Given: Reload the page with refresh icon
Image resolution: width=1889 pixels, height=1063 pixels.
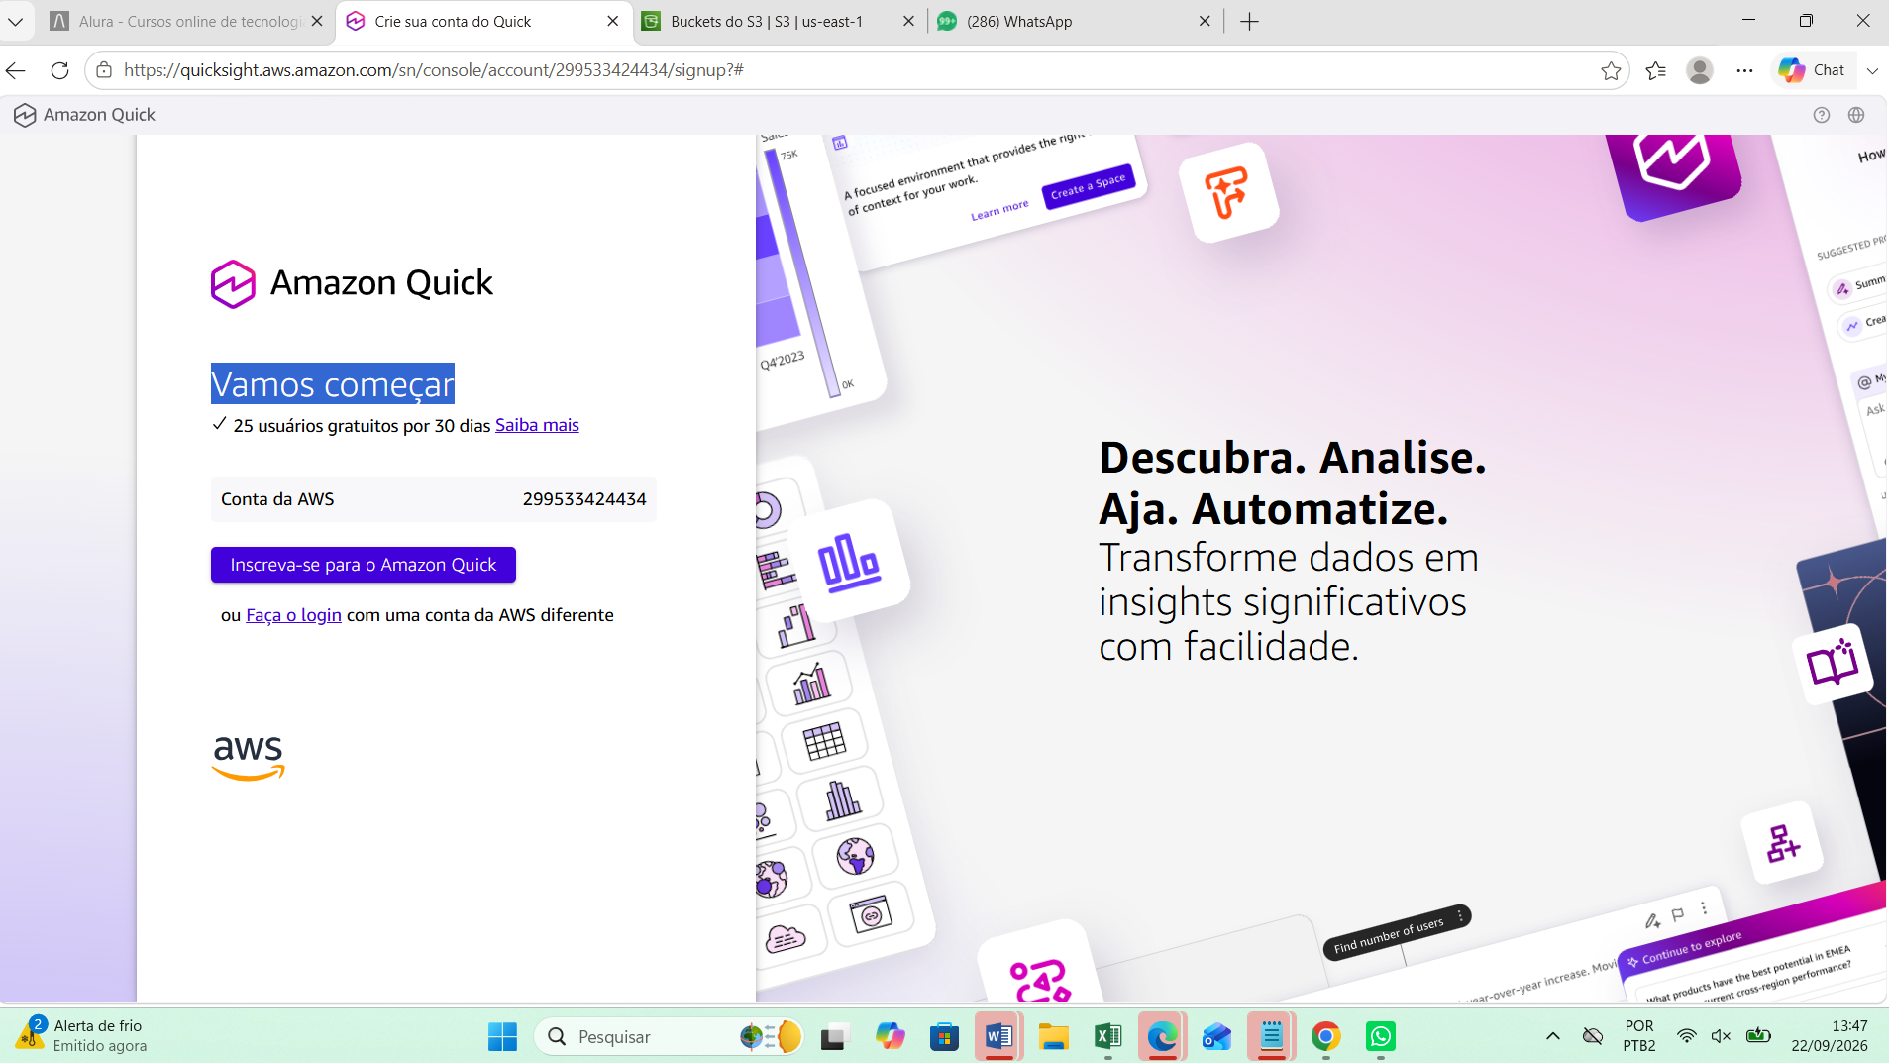Looking at the screenshot, I should (59, 70).
